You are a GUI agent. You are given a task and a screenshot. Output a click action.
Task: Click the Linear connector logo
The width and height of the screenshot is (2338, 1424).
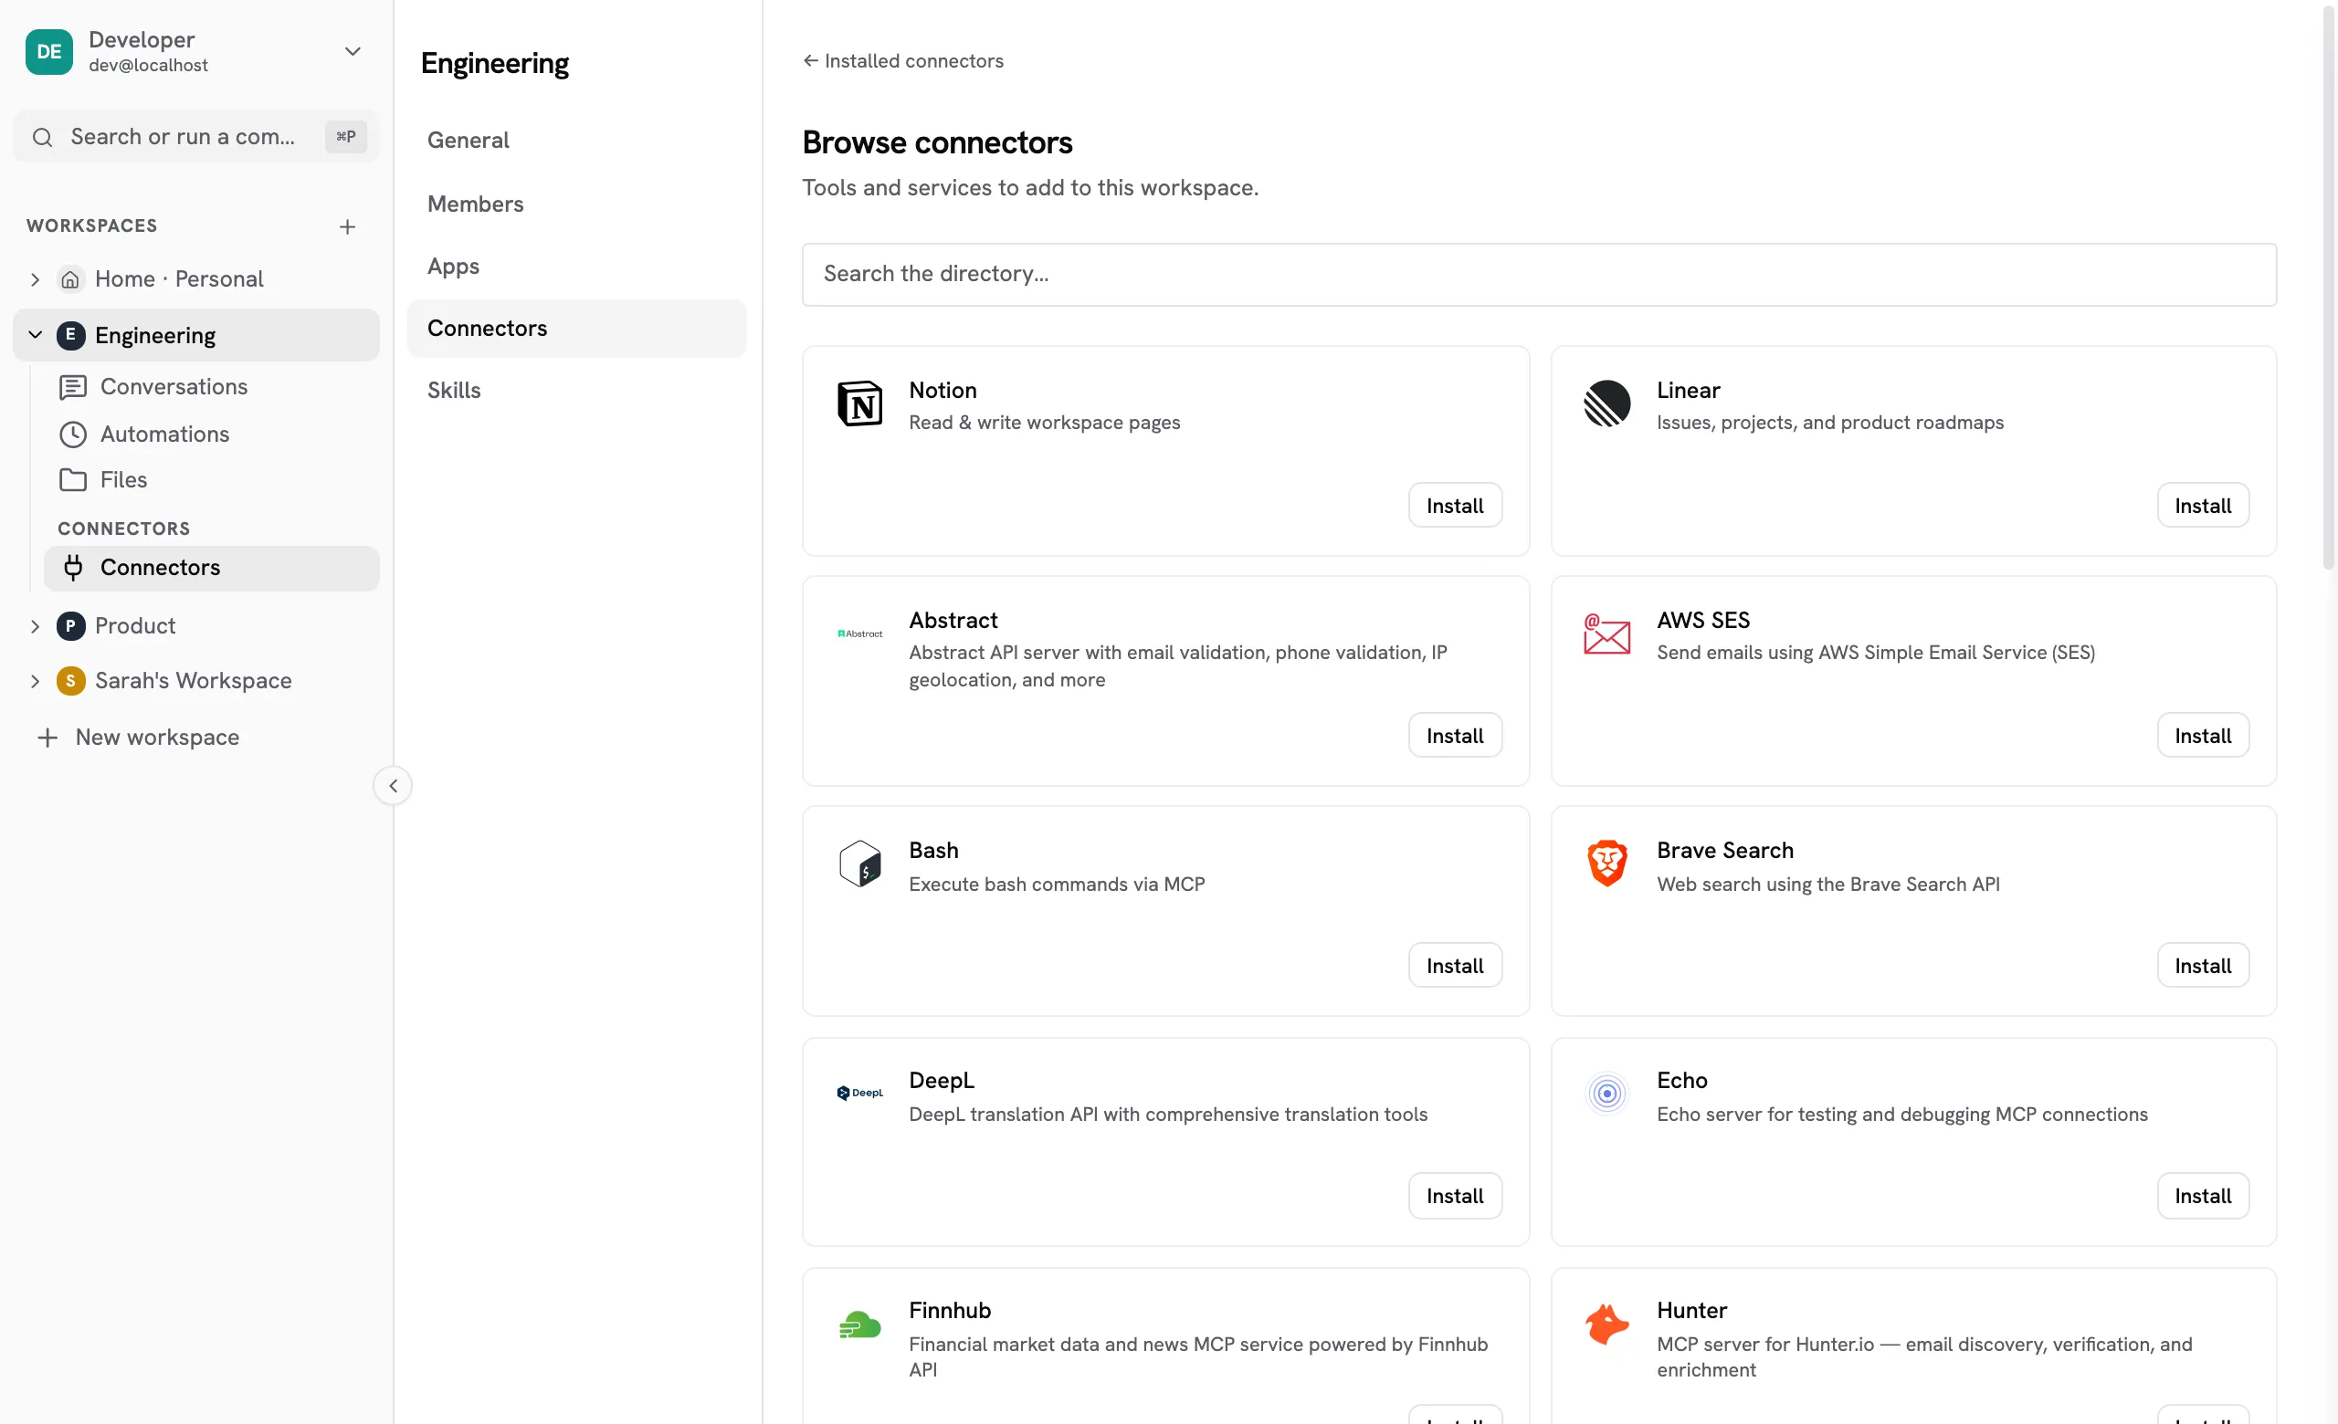pyautogui.click(x=1606, y=403)
